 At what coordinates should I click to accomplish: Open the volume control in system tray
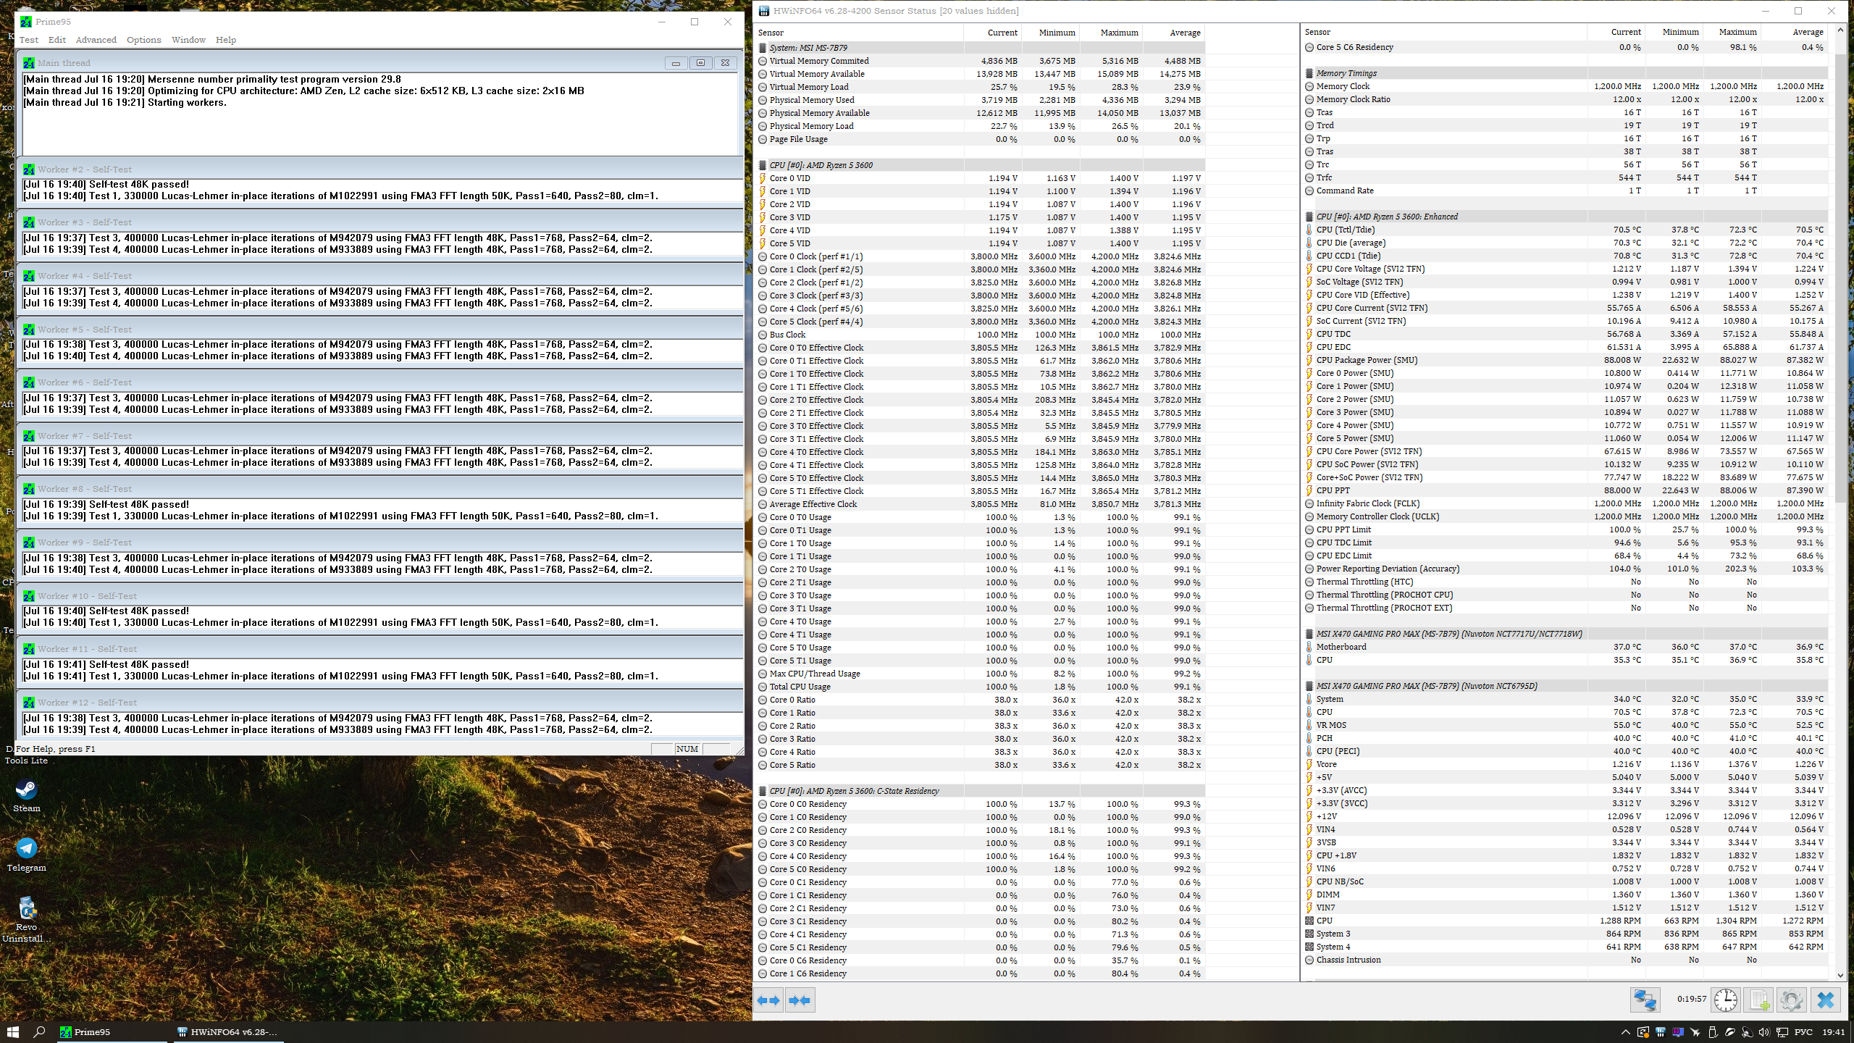coord(1763,1032)
